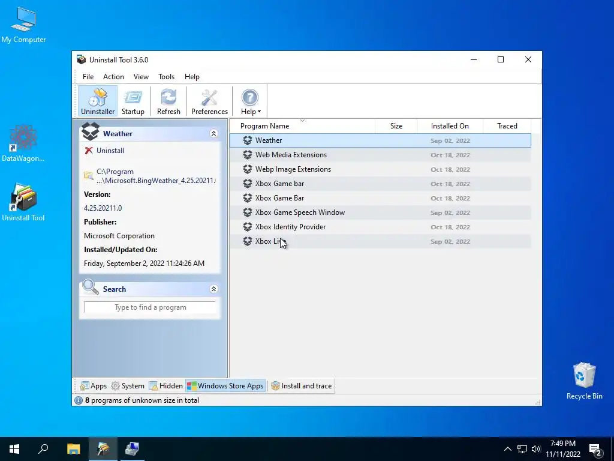Switch to the Startup manager

pyautogui.click(x=133, y=101)
